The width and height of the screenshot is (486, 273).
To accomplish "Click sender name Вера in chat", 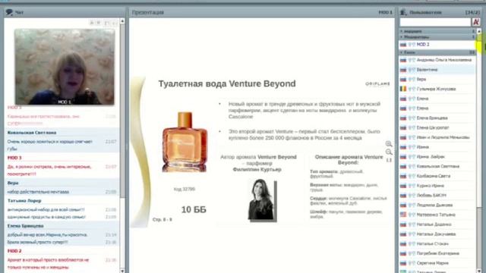I will click(x=13, y=183).
